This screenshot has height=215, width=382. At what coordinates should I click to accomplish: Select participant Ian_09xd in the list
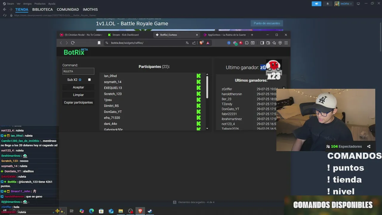[110, 76]
